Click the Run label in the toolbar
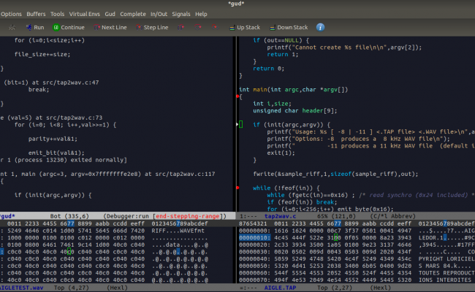The image size is (475, 292). pos(39,28)
